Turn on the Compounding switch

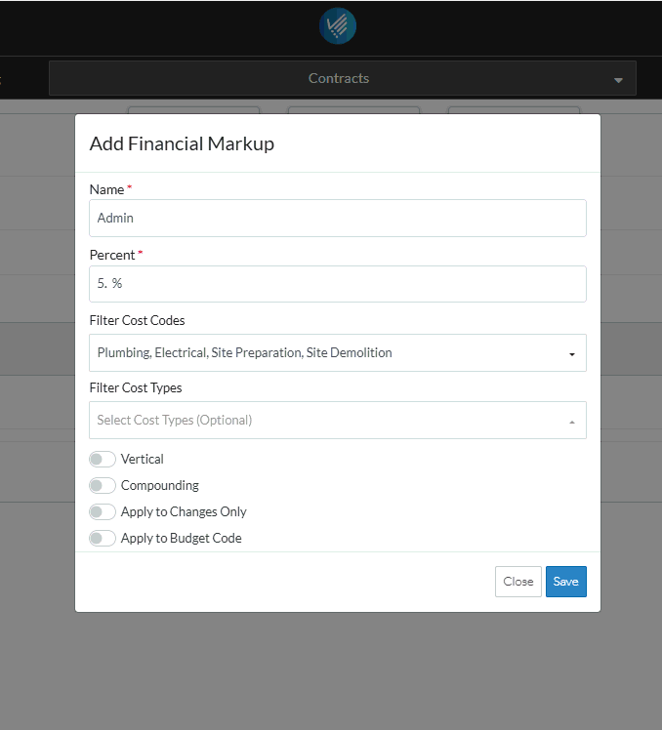pos(103,485)
